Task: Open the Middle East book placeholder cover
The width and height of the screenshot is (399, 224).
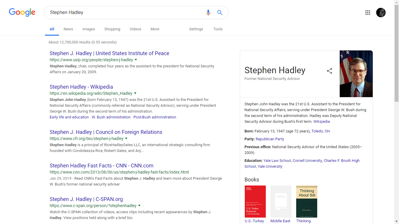Action: coord(281,202)
